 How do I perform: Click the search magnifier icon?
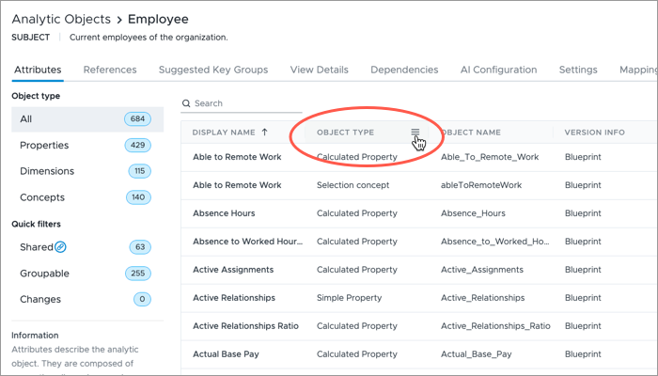(186, 103)
